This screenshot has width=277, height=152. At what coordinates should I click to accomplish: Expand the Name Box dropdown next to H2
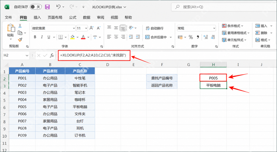27,55
